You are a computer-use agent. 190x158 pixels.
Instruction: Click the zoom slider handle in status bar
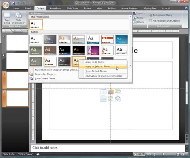pyautogui.click(x=163, y=154)
